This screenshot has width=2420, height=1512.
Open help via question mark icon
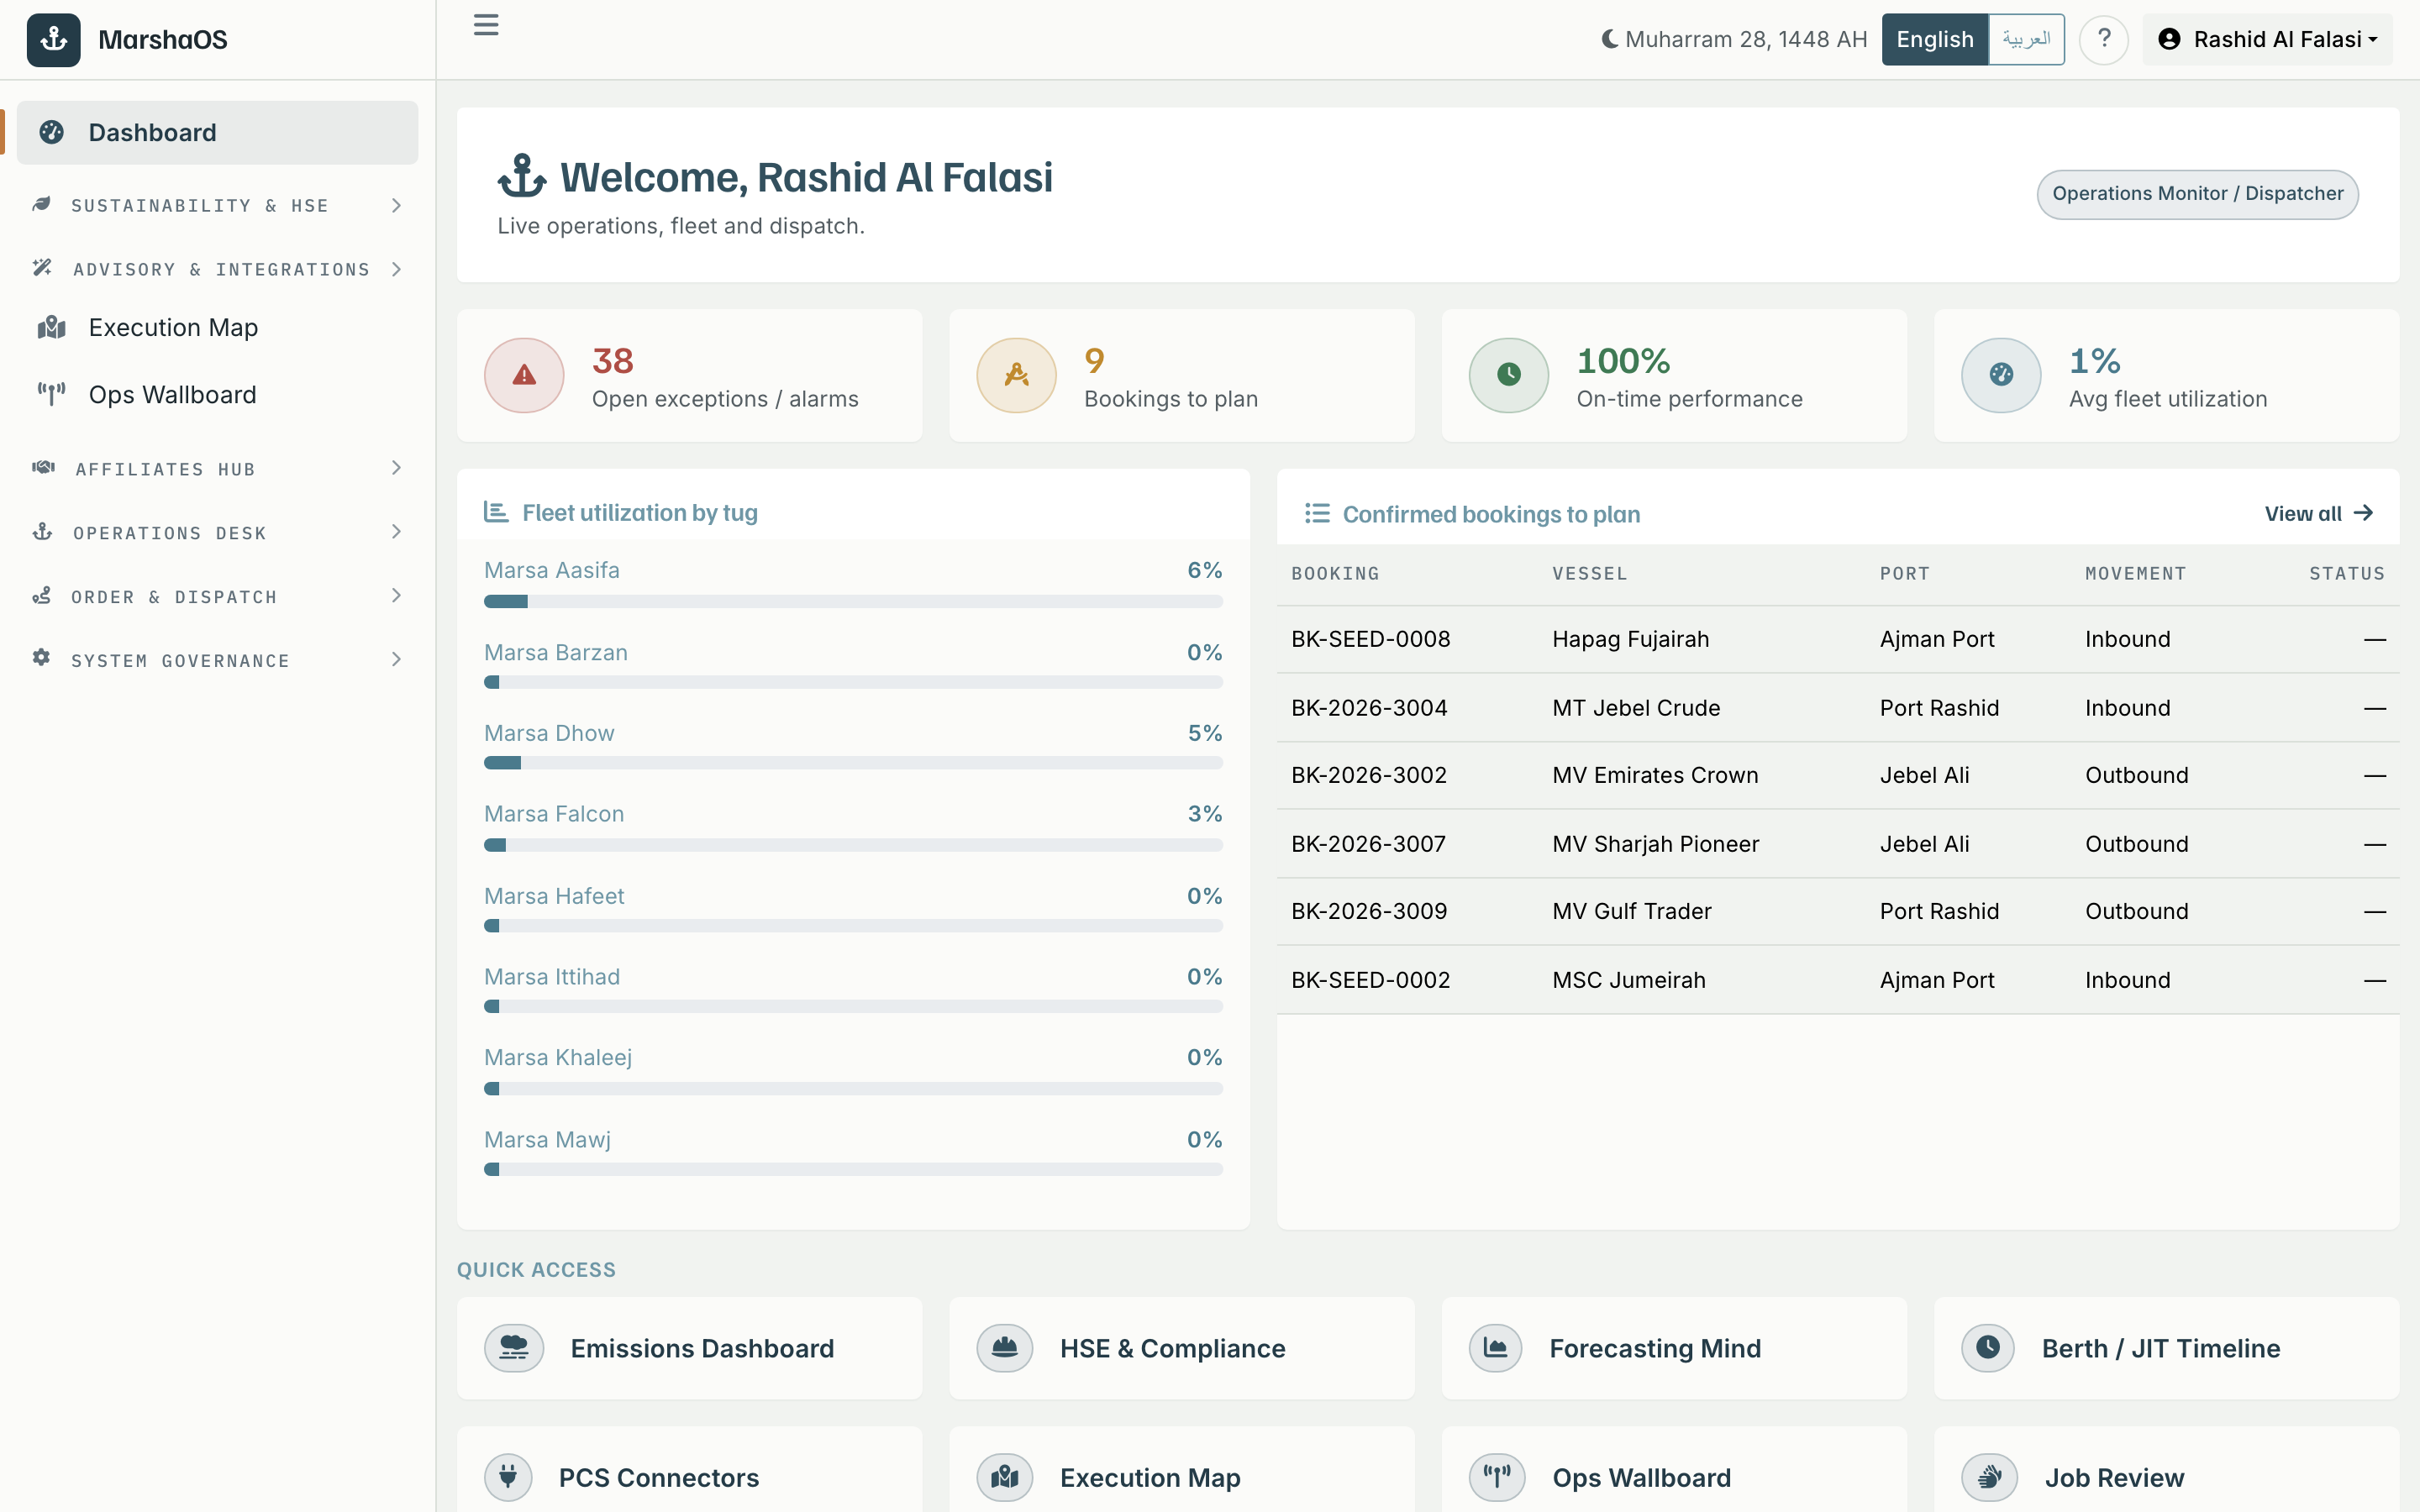tap(2104, 39)
